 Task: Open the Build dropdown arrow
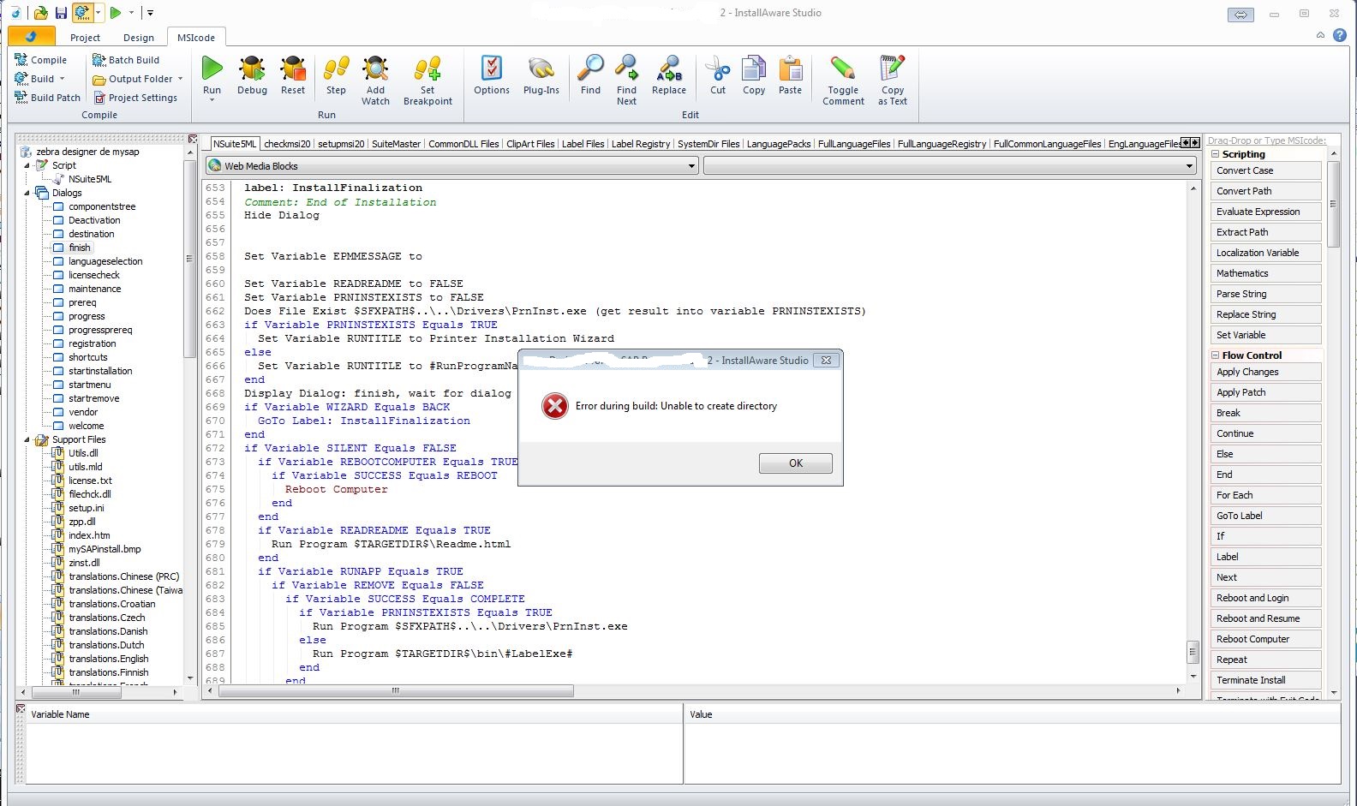click(62, 79)
